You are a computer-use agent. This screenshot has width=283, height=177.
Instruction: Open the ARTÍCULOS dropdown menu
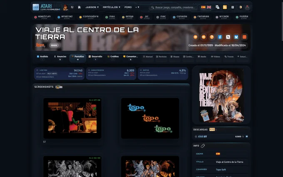pos(112,7)
